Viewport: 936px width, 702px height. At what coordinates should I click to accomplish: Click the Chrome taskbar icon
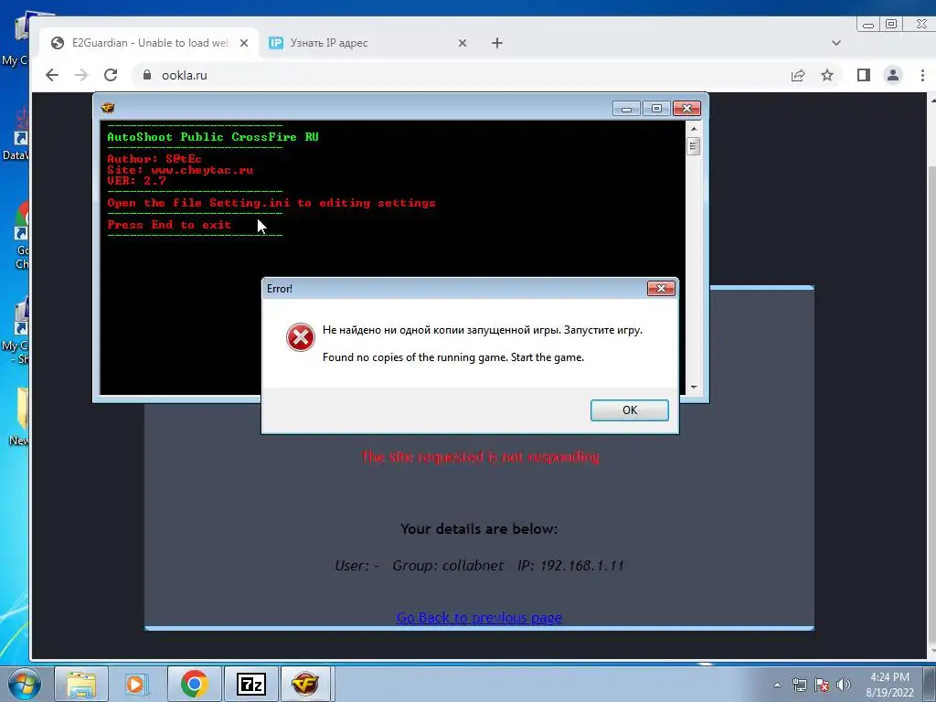(x=194, y=684)
